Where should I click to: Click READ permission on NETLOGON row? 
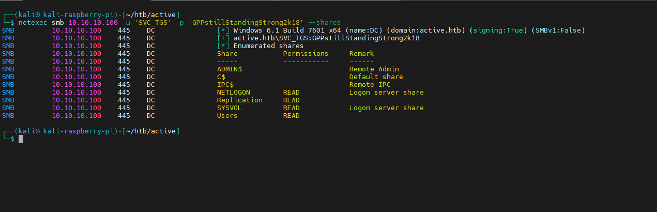pyautogui.click(x=292, y=93)
